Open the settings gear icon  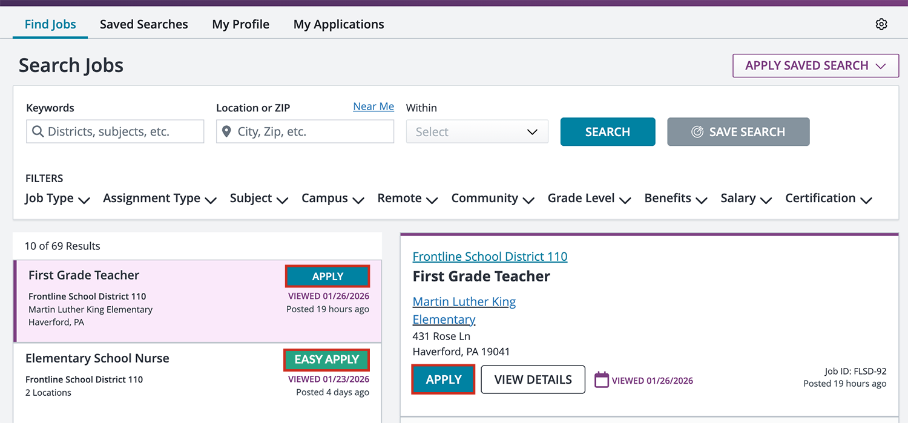point(881,24)
